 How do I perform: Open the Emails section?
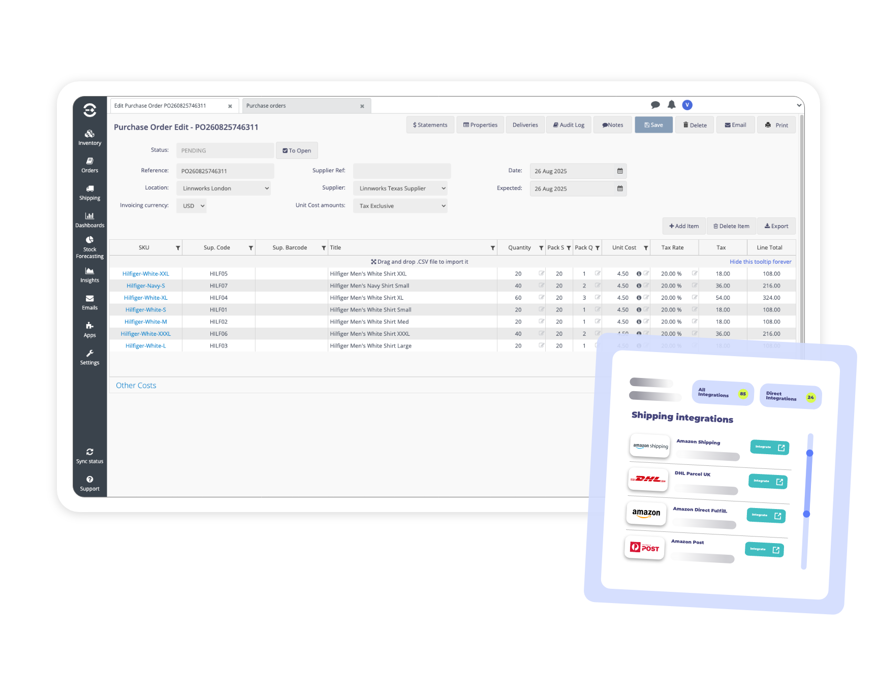[89, 303]
